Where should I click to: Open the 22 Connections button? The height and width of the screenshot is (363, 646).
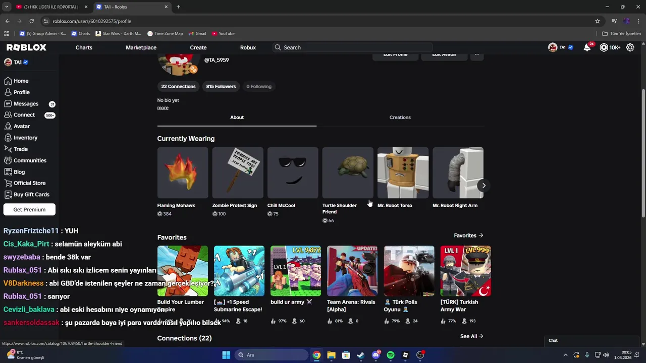pyautogui.click(x=178, y=86)
